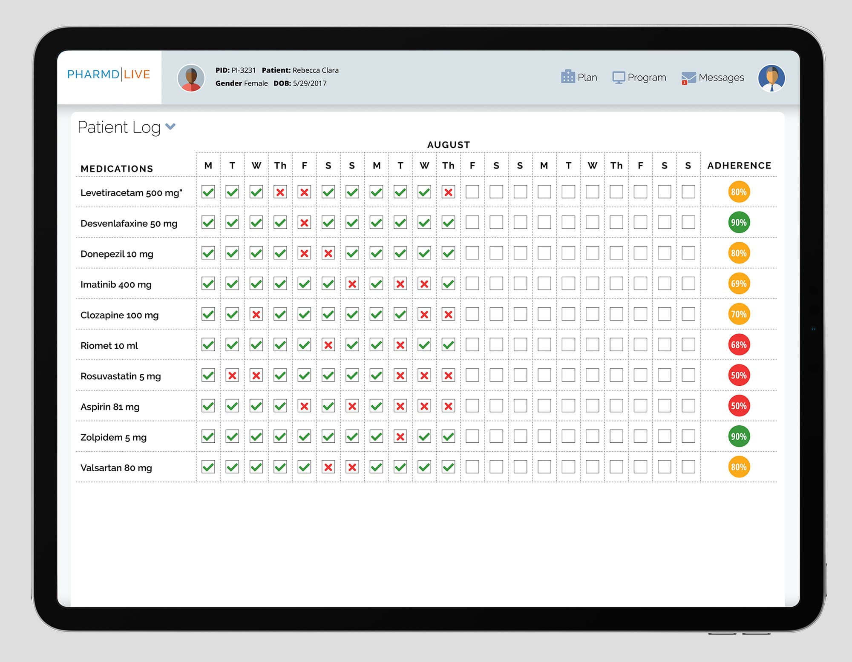Toggle Levetiracetam first Monday checkbox
The width and height of the screenshot is (852, 662).
(208, 192)
